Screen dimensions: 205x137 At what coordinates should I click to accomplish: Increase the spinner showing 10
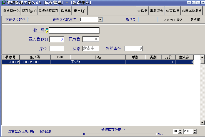[x=180, y=130]
